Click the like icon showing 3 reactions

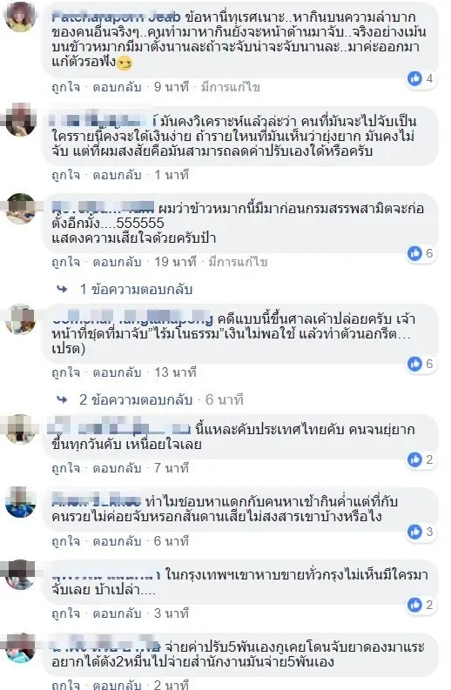point(414,532)
